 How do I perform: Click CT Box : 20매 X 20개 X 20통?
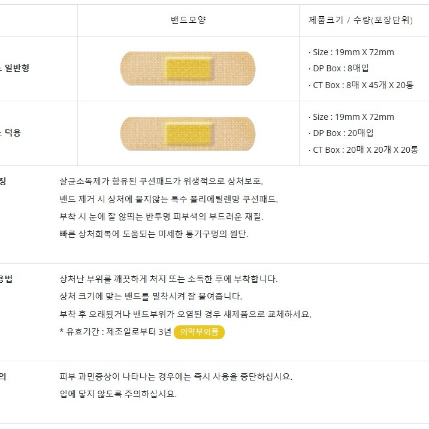click(363, 150)
